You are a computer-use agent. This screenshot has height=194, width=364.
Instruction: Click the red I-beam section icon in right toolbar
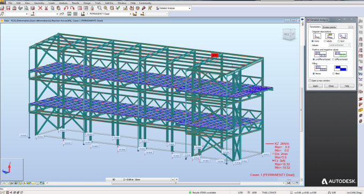(x=360, y=98)
